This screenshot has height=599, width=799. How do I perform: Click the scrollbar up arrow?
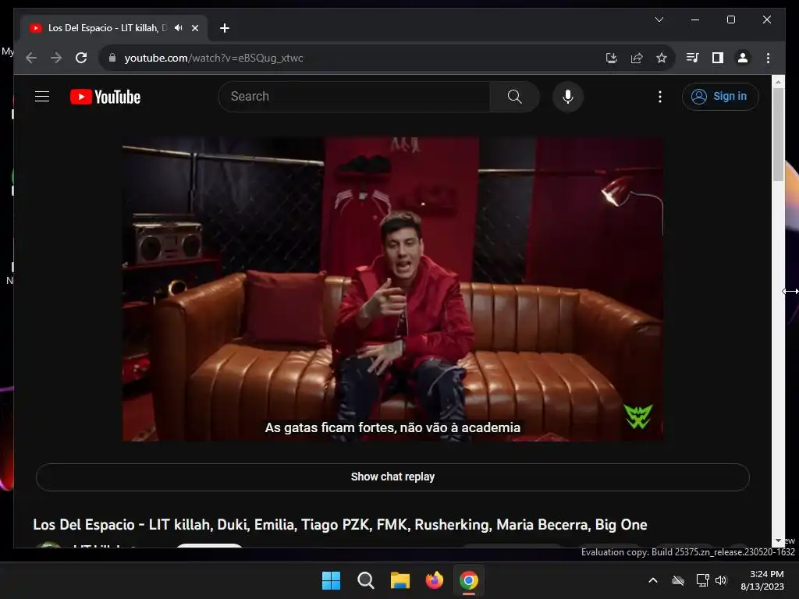pos(778,81)
